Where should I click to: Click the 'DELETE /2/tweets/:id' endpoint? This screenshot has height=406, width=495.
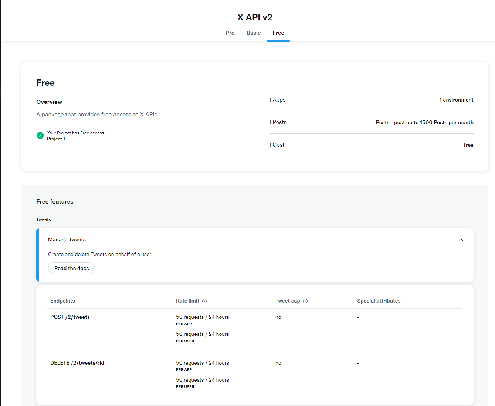pyautogui.click(x=77, y=363)
